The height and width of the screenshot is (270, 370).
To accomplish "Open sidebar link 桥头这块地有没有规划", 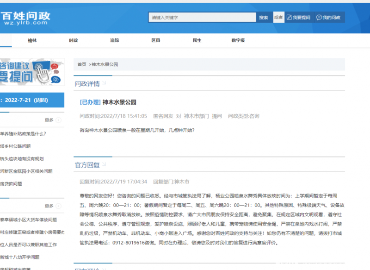I will click(22, 159).
